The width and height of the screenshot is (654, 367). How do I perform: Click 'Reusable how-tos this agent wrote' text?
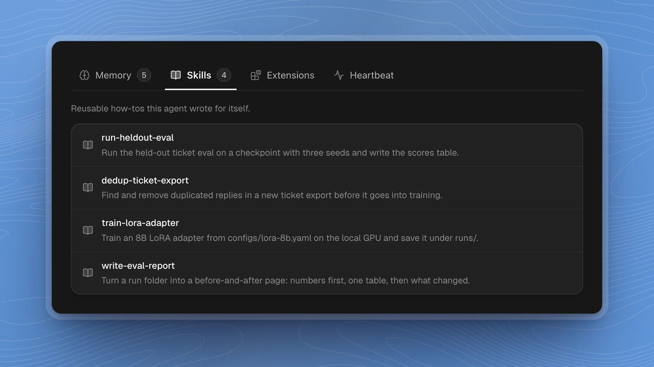[160, 108]
